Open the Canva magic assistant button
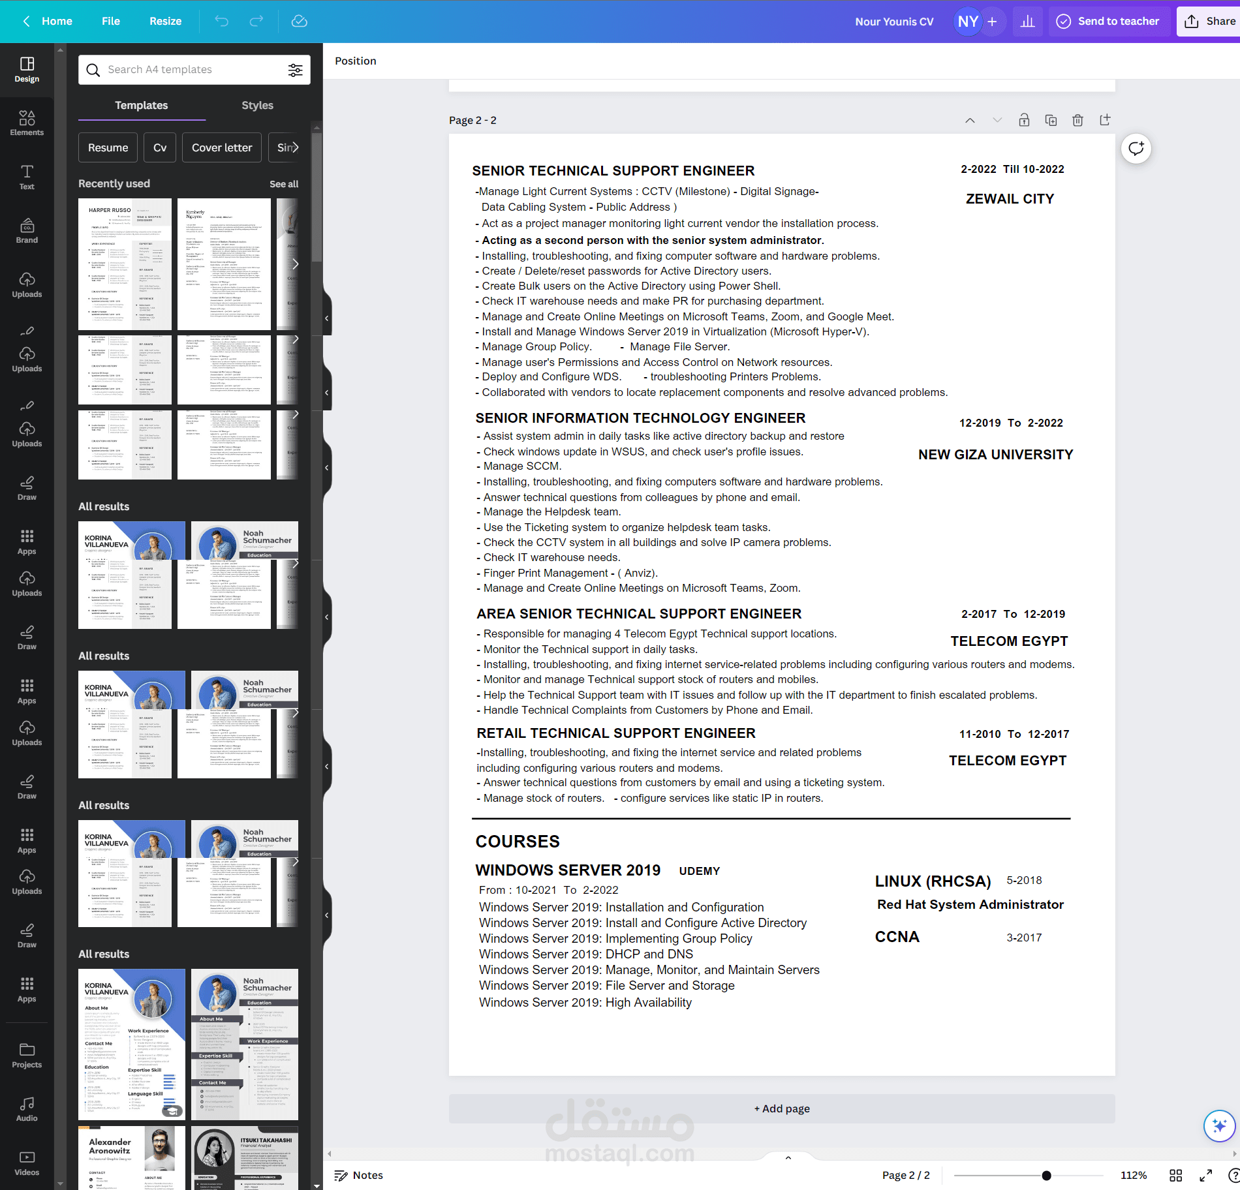1240x1190 pixels. point(1219,1126)
